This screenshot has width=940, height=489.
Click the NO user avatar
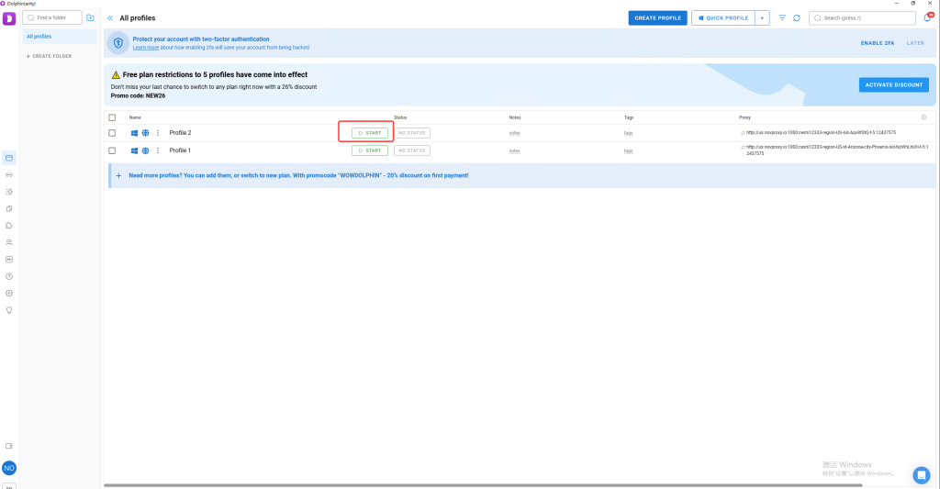click(x=9, y=468)
